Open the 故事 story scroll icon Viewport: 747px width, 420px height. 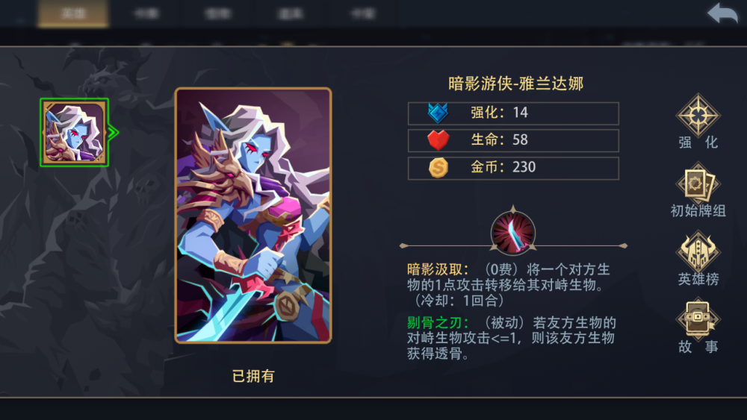[698, 319]
